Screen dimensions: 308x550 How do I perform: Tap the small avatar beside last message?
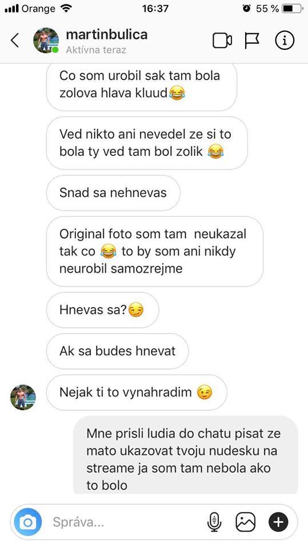click(23, 397)
